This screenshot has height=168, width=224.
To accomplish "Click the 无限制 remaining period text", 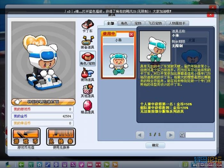I will [x=177, y=46].
